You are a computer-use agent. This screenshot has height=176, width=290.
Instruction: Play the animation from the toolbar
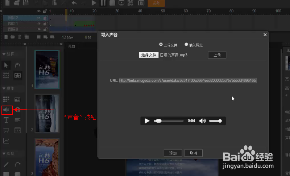point(94,3)
